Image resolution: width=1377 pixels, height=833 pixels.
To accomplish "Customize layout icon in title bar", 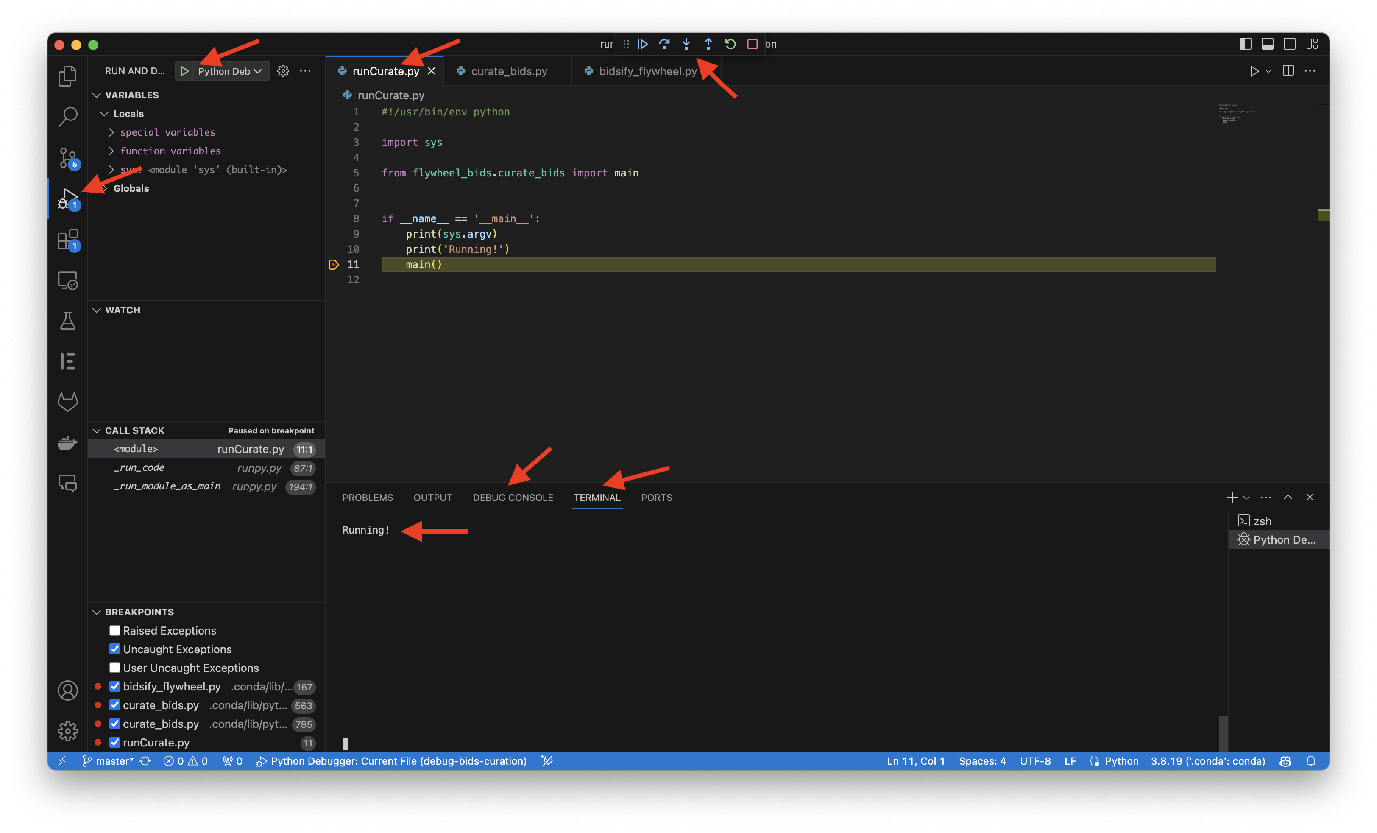I will (1312, 44).
